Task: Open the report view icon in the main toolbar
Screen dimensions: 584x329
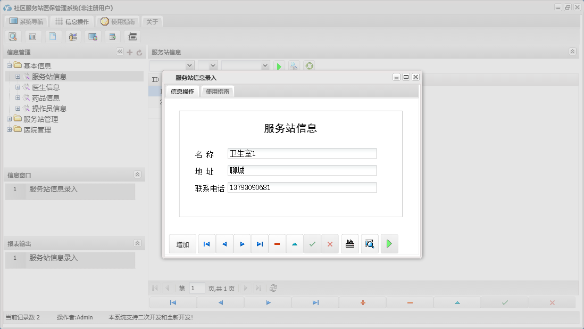Action: pos(32,36)
